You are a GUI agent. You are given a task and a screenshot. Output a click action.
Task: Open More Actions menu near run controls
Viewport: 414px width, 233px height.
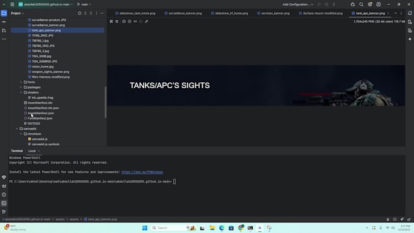tap(334, 4)
